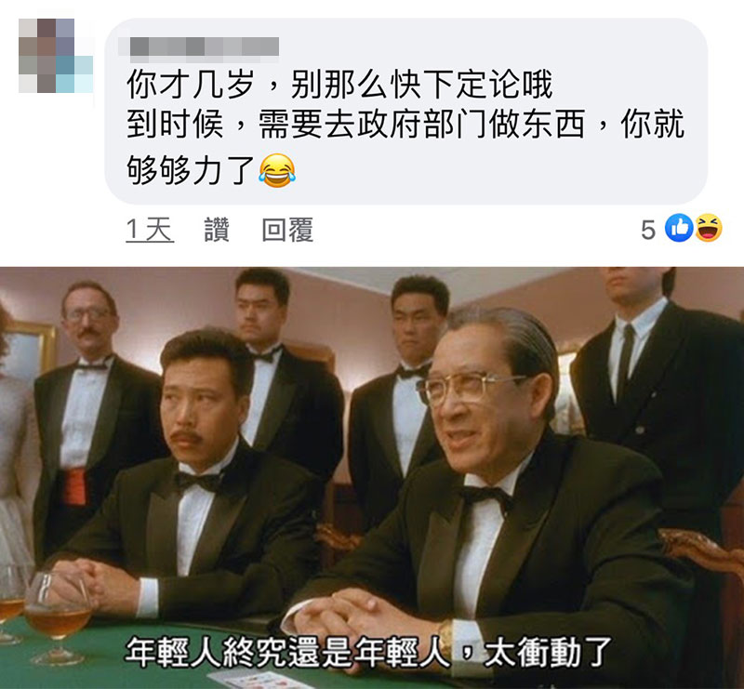Click the tears-of-joy emoji in the comment

point(277,170)
